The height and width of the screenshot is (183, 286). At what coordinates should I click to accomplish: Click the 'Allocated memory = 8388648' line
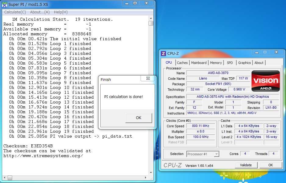click(x=47, y=34)
